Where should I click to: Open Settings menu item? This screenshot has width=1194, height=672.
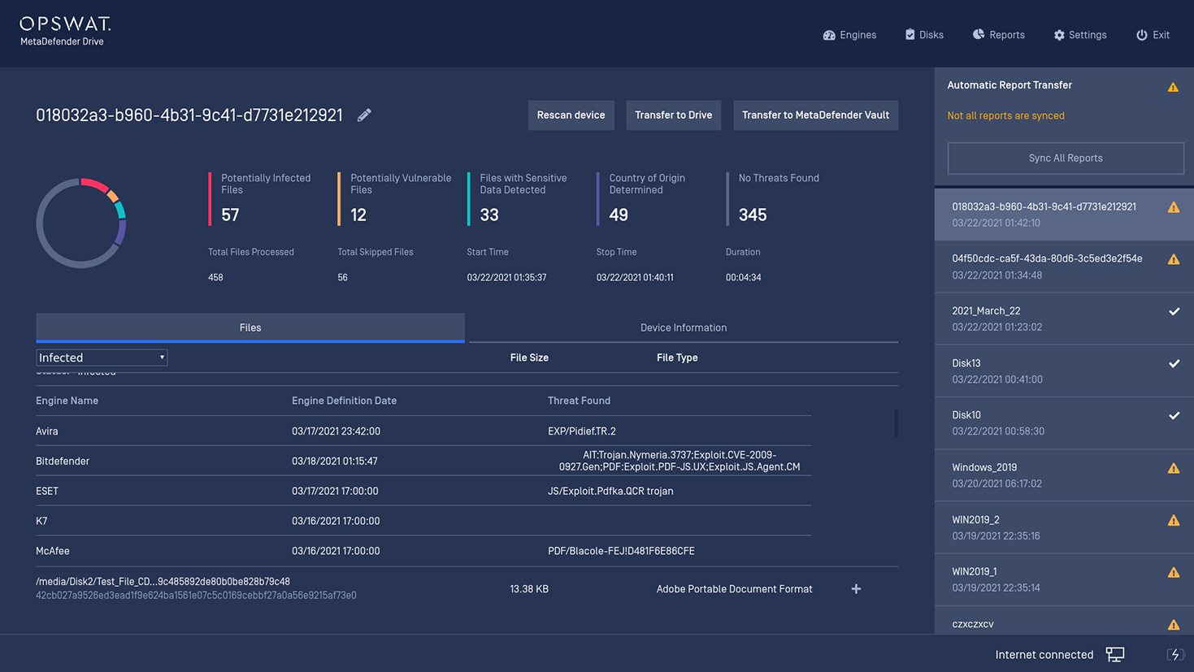click(x=1080, y=35)
